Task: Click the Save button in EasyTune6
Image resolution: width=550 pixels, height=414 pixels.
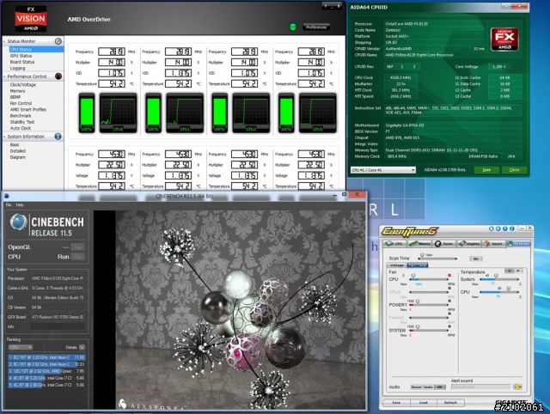Action: (396, 403)
